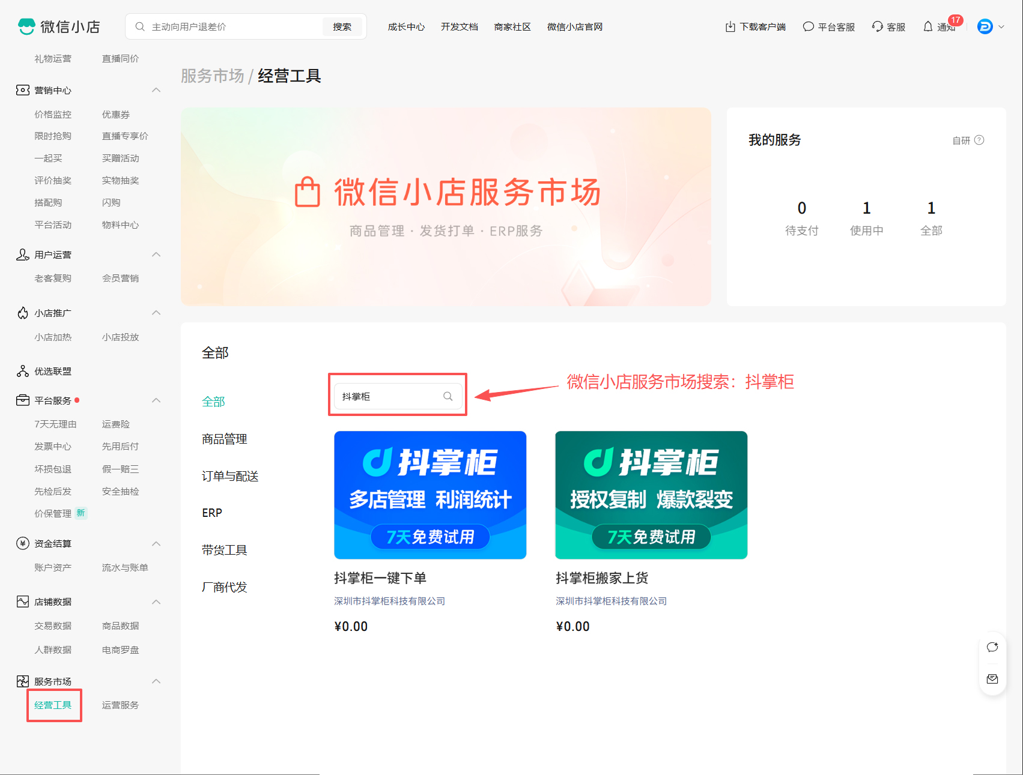Click the 店铺数据 chart icon
Image resolution: width=1023 pixels, height=775 pixels.
[x=23, y=602]
